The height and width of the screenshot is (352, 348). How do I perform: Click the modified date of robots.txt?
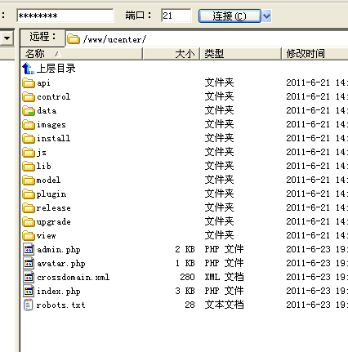click(317, 305)
